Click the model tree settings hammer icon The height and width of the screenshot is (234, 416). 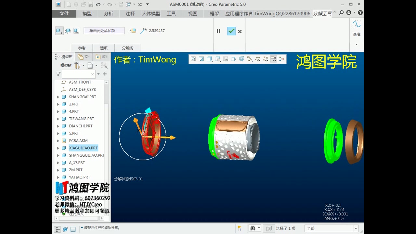coord(77,65)
